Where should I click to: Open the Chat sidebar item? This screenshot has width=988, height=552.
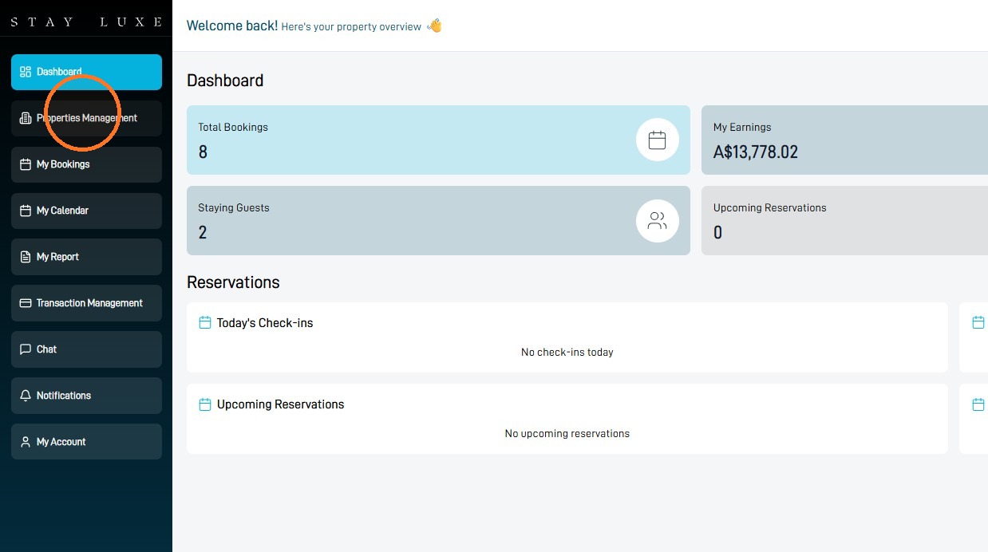pyautogui.click(x=86, y=349)
